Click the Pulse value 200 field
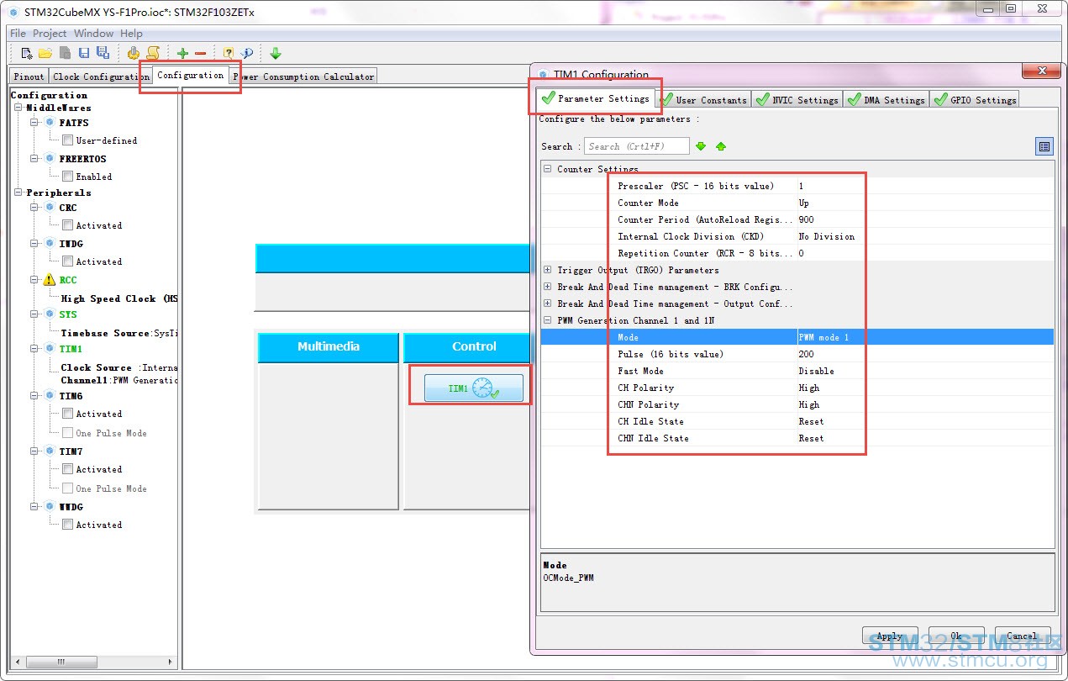This screenshot has width=1068, height=681. click(x=924, y=354)
